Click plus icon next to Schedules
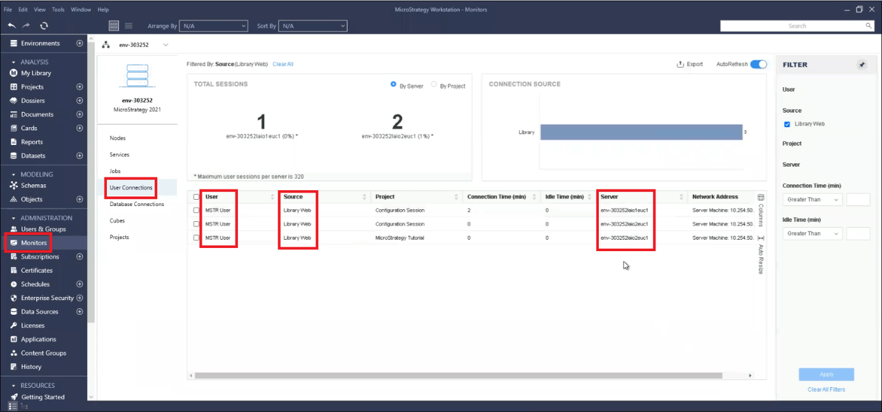The image size is (882, 412). (x=80, y=284)
